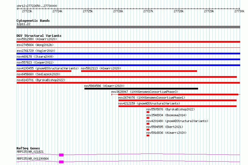Click the nsv5916836 (Almarri2020) label
The image size is (248, 165).
tap(166, 133)
